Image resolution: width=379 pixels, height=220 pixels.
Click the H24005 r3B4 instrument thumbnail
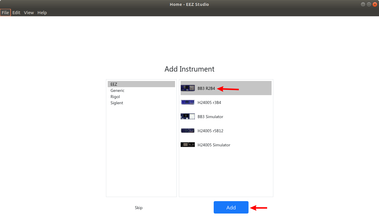click(x=188, y=102)
